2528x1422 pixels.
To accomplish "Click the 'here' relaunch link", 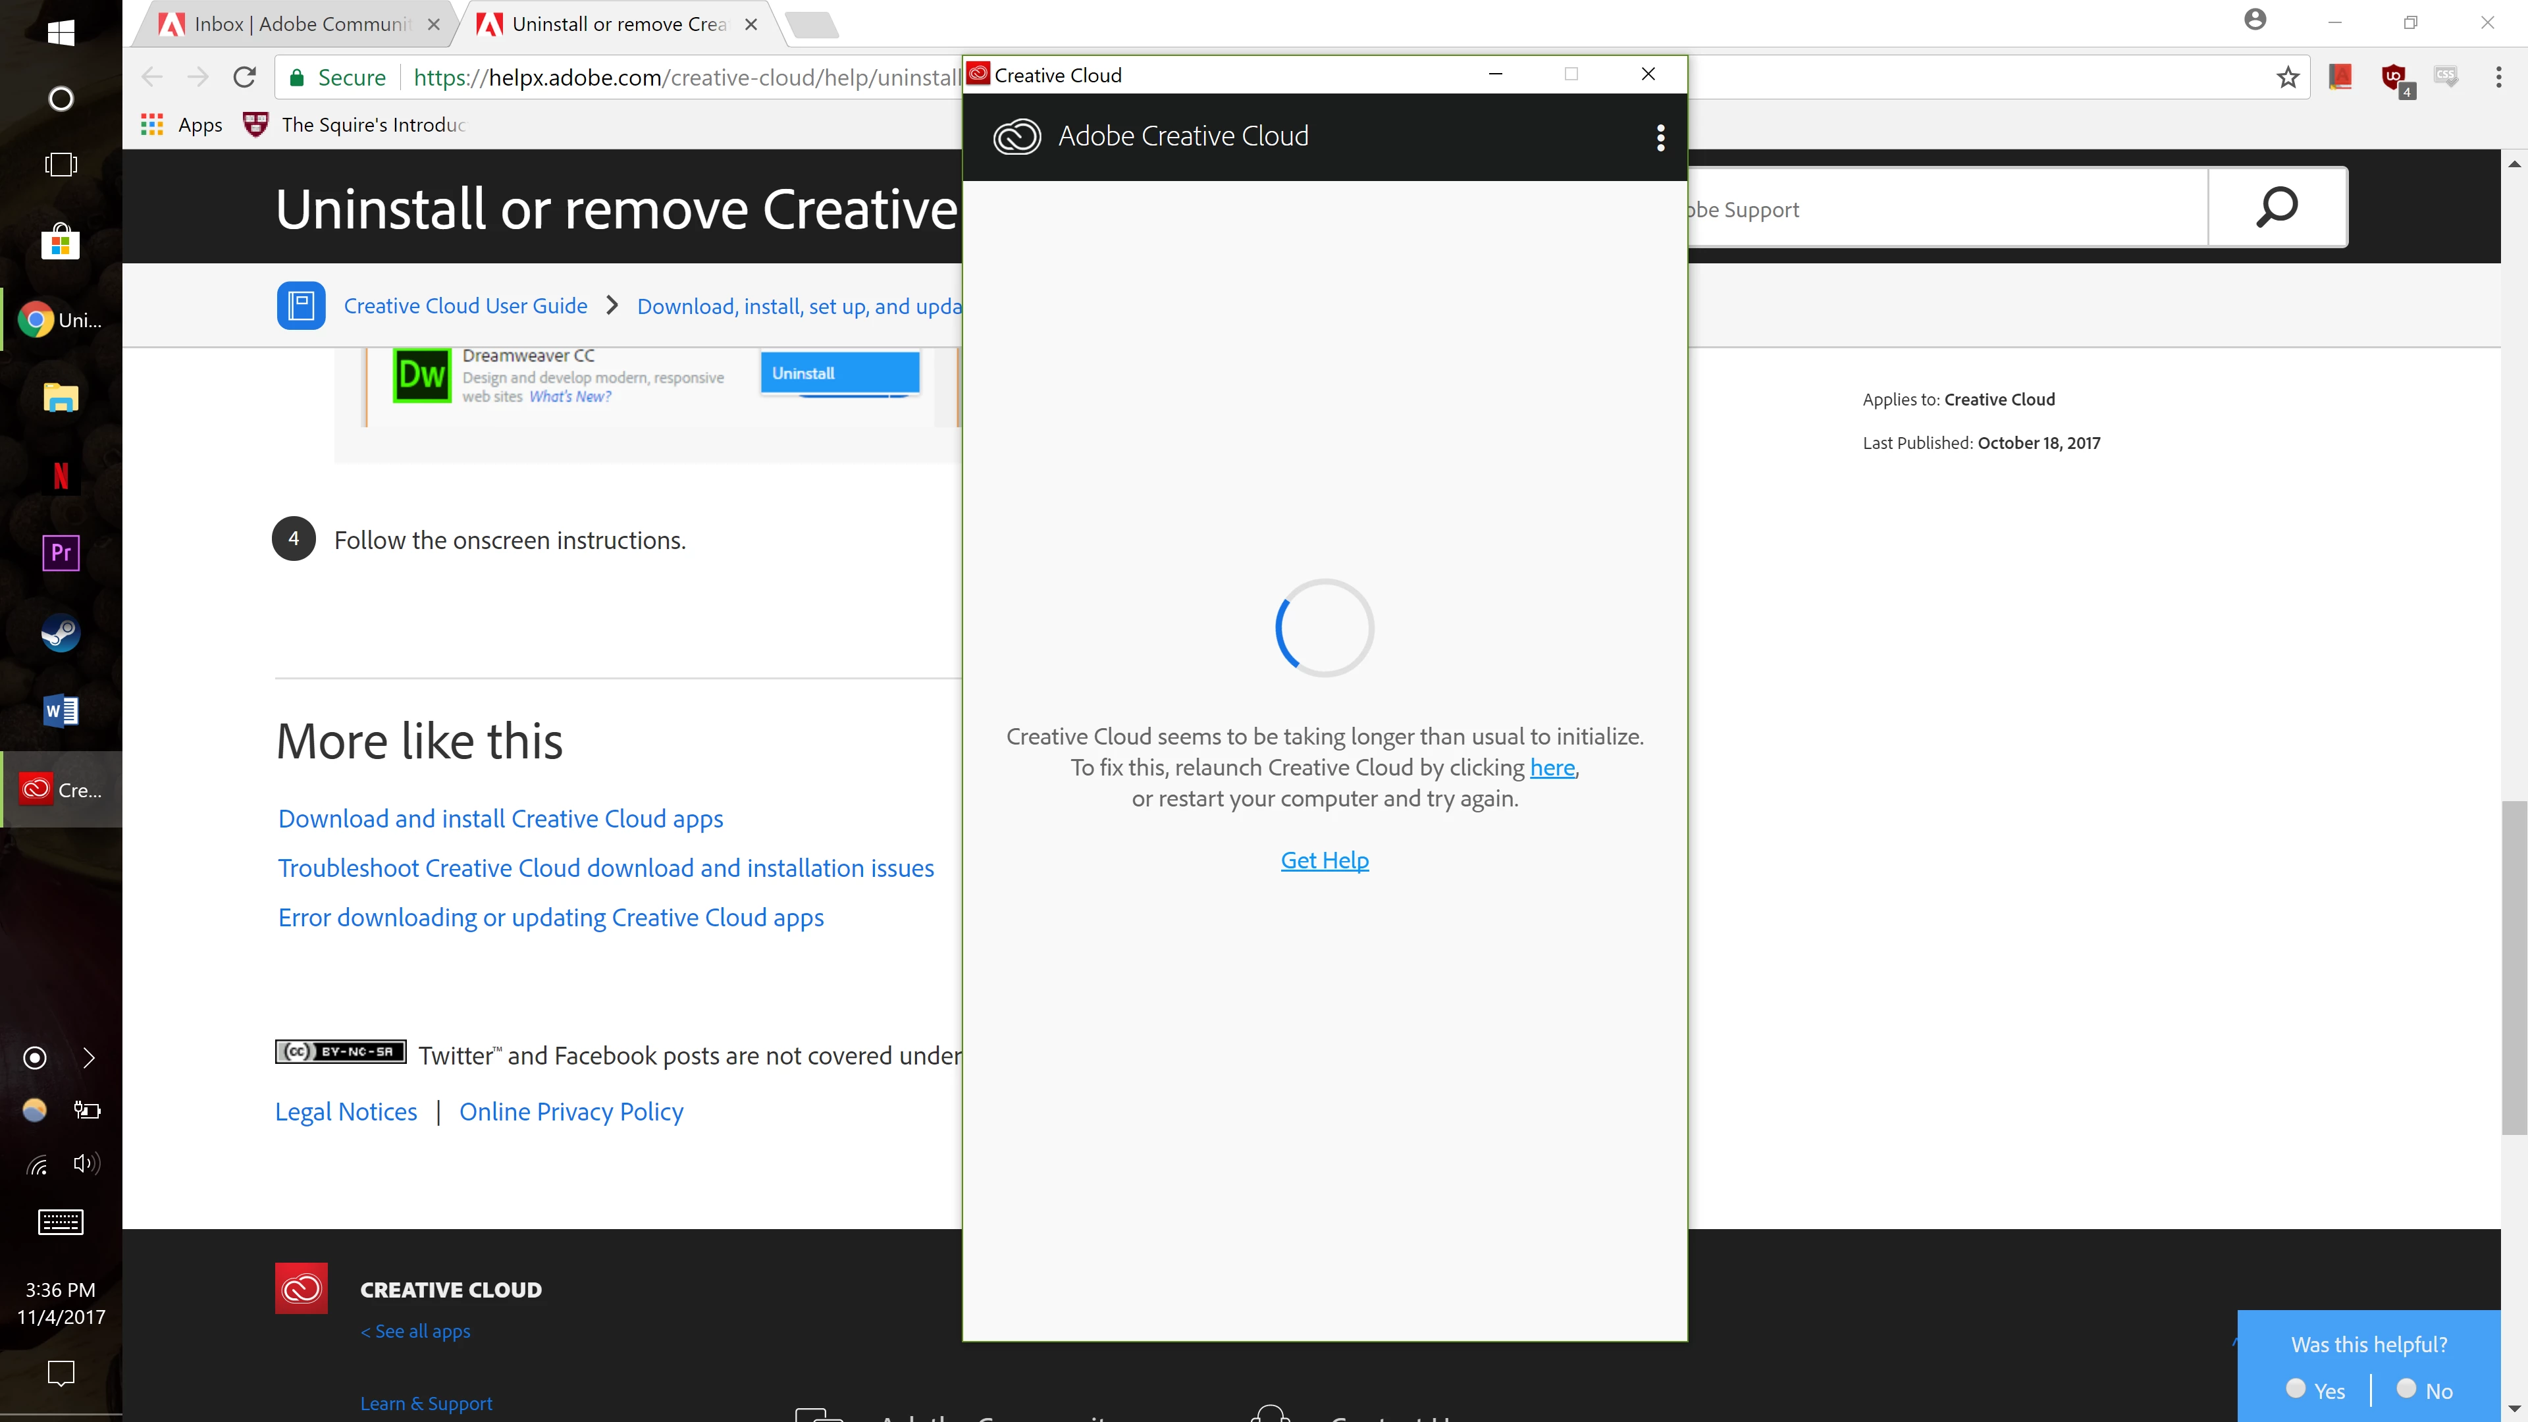I will [1552, 768].
